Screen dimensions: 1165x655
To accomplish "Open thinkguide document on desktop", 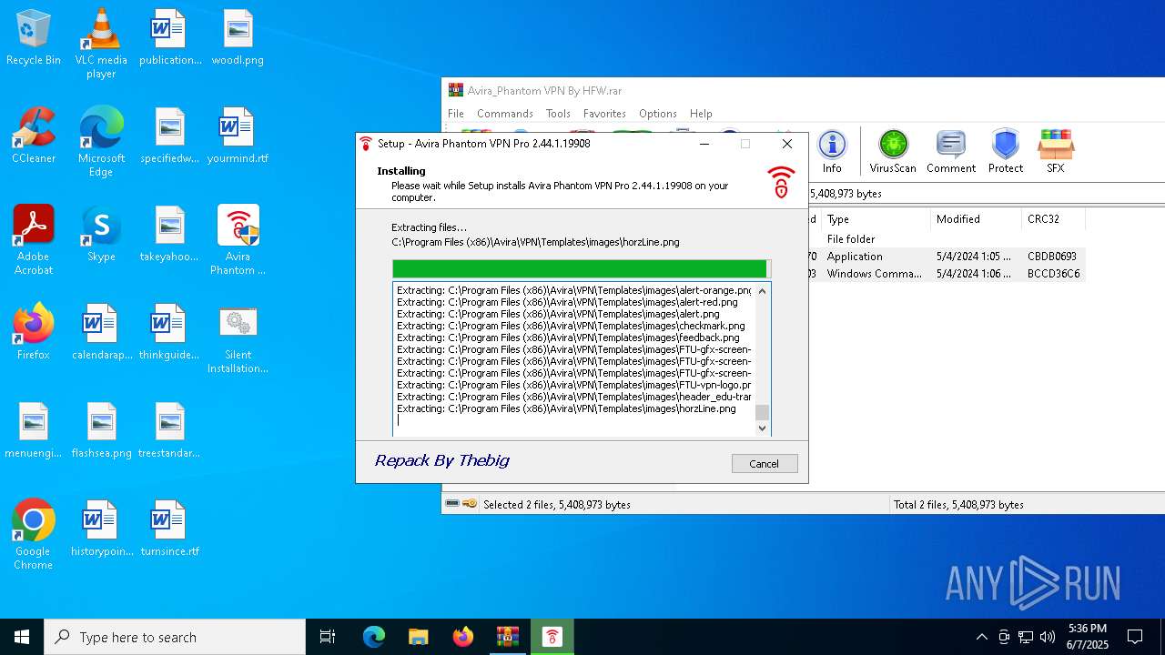I will click(170, 333).
